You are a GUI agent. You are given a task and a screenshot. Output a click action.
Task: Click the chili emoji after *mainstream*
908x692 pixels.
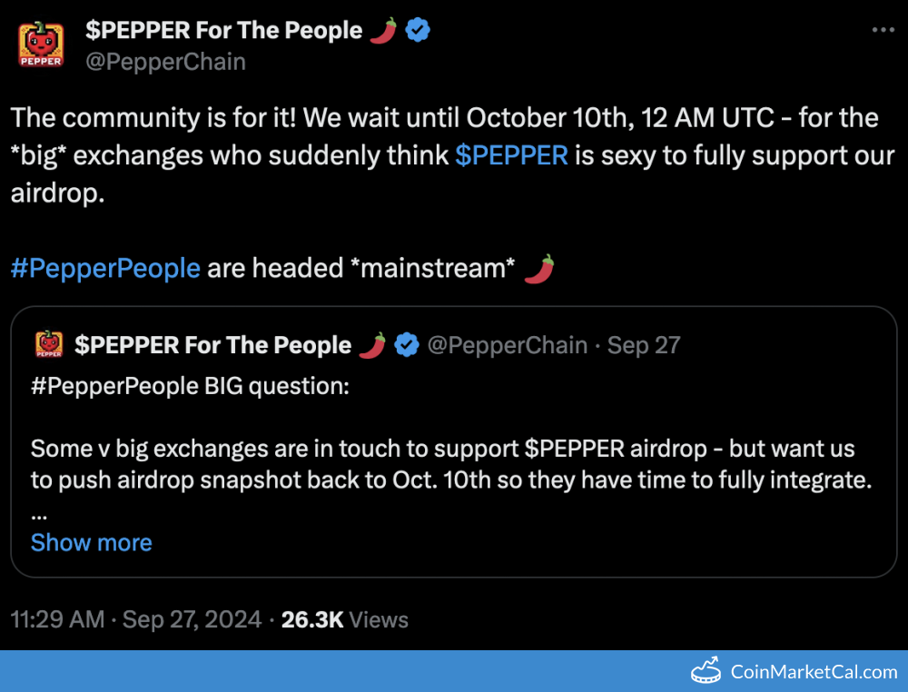point(539,268)
